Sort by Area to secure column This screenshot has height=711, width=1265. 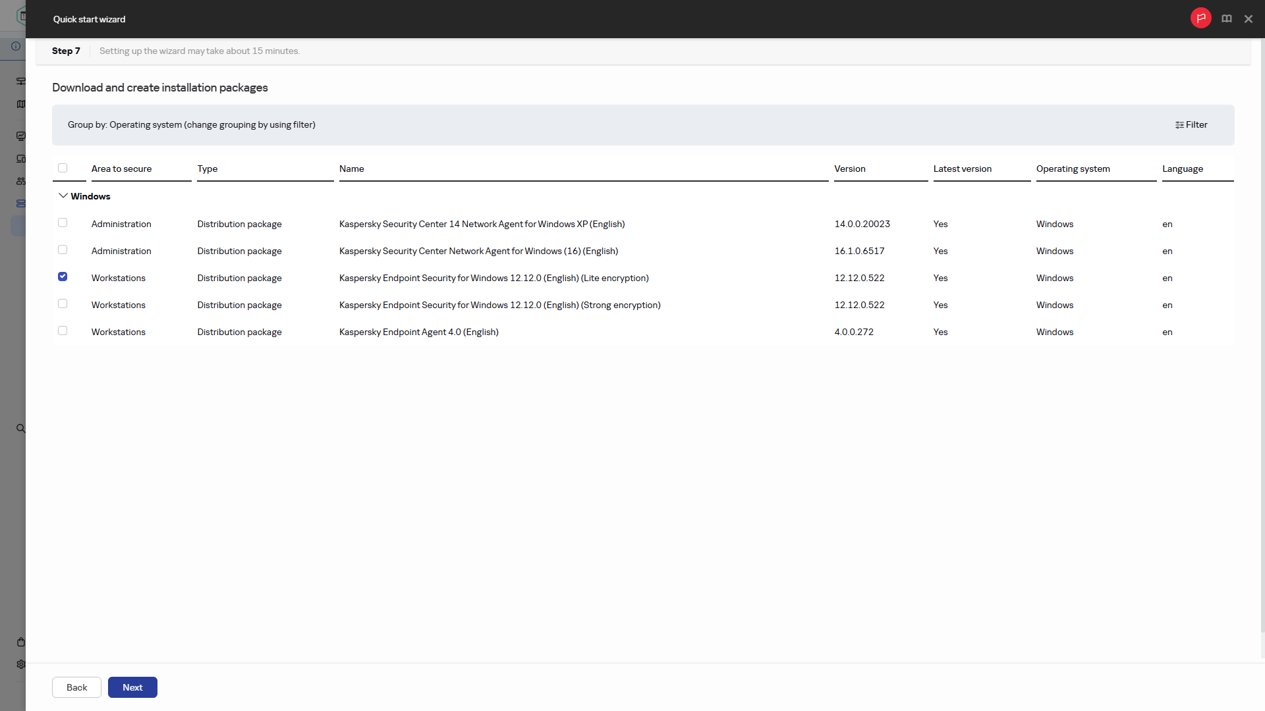[x=121, y=169]
